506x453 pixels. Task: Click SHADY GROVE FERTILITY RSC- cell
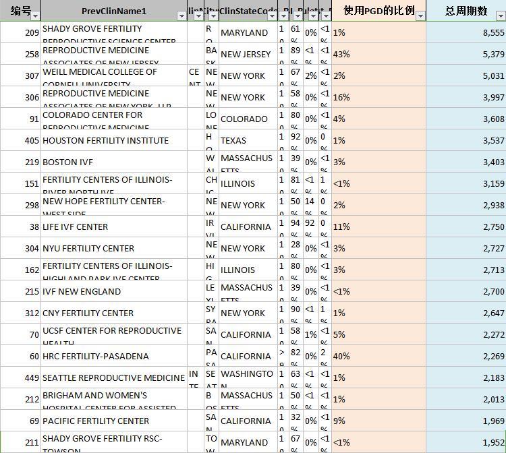click(x=114, y=442)
